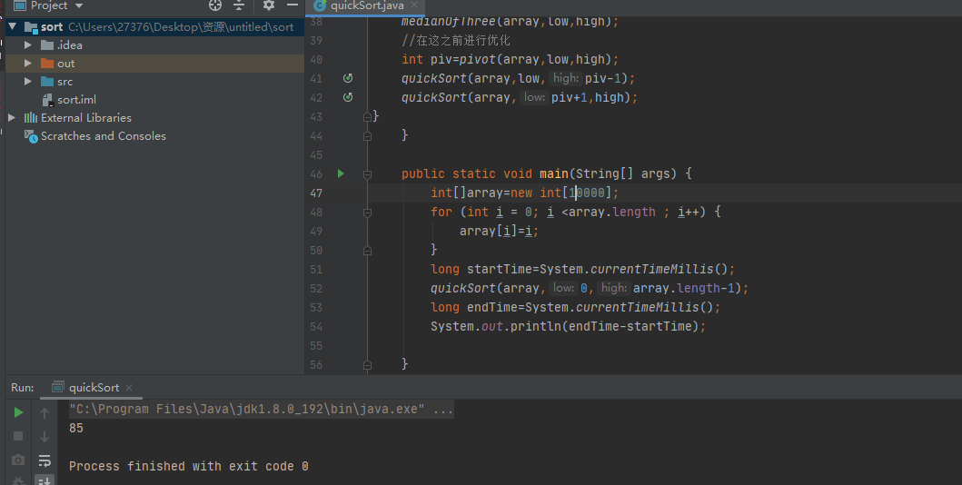Collapse the sort root project node
Viewport: 962px width, 485px height.
(x=13, y=26)
